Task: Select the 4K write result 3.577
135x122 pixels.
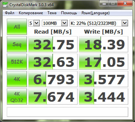Action: click(103, 79)
